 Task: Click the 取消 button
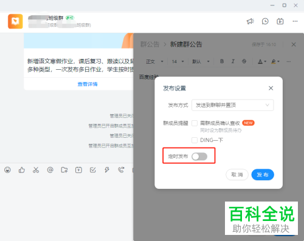pyautogui.click(x=237, y=175)
